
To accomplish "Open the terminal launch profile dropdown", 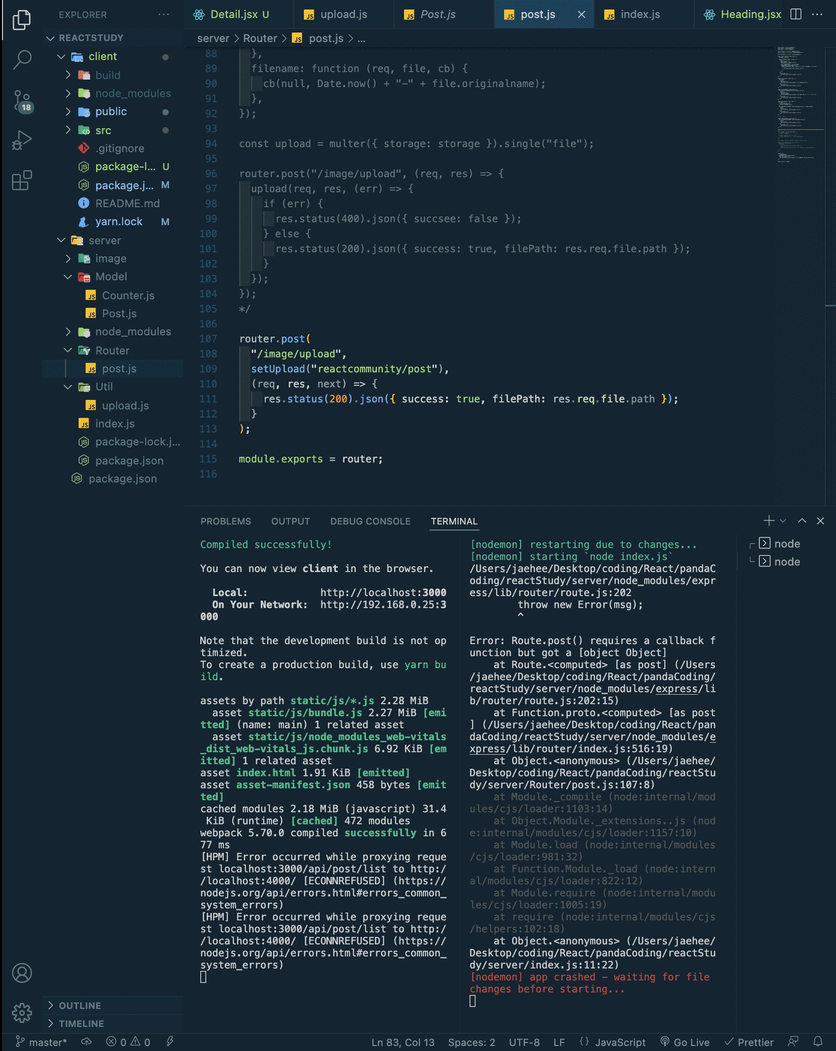I will (x=783, y=521).
